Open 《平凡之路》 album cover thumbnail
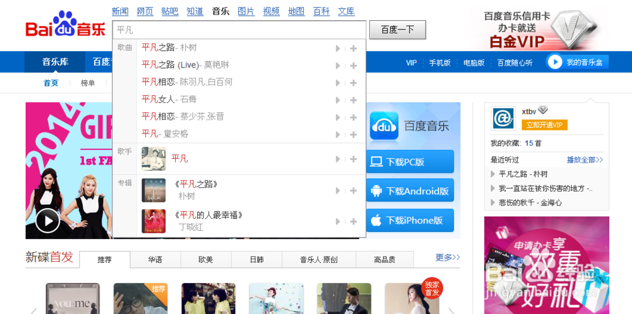This screenshot has width=632, height=314. pos(154,190)
